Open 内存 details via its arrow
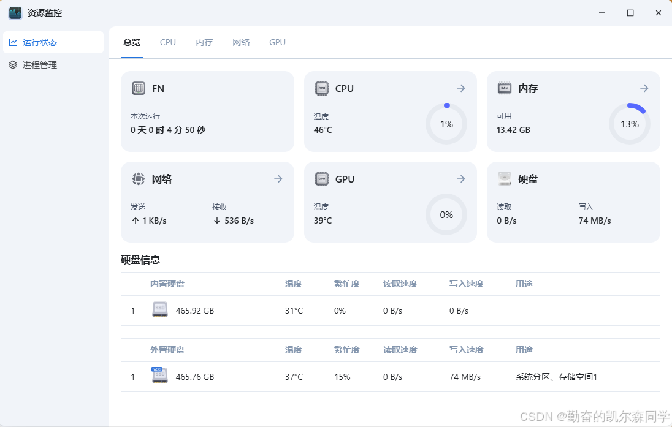Viewport: 672px width, 427px height. (644, 88)
